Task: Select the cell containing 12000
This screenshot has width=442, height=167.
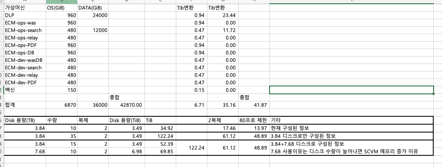Action: [x=92, y=30]
